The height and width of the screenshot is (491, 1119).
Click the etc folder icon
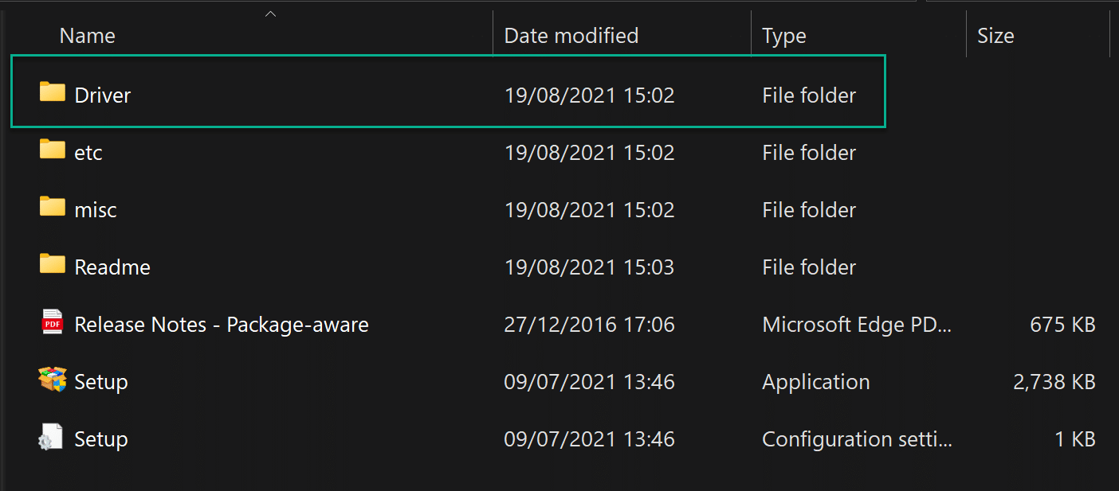click(x=51, y=151)
